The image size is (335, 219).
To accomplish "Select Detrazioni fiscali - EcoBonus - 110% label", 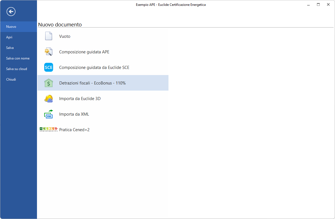I will point(92,83).
